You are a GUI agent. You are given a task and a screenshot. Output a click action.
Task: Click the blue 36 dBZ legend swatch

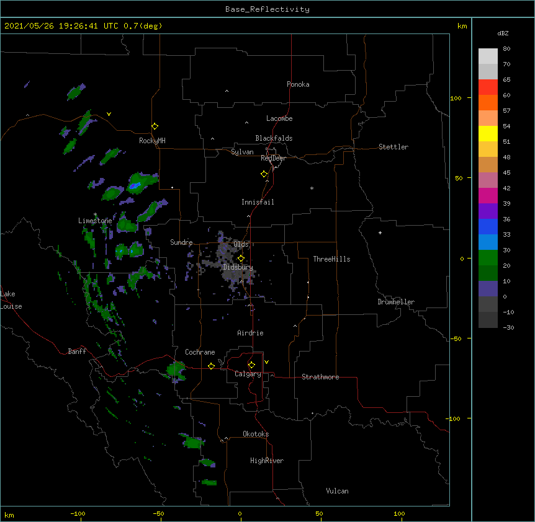click(488, 226)
